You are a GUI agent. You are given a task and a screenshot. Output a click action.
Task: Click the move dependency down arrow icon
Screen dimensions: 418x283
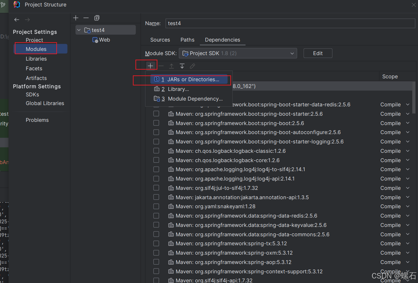click(x=182, y=66)
